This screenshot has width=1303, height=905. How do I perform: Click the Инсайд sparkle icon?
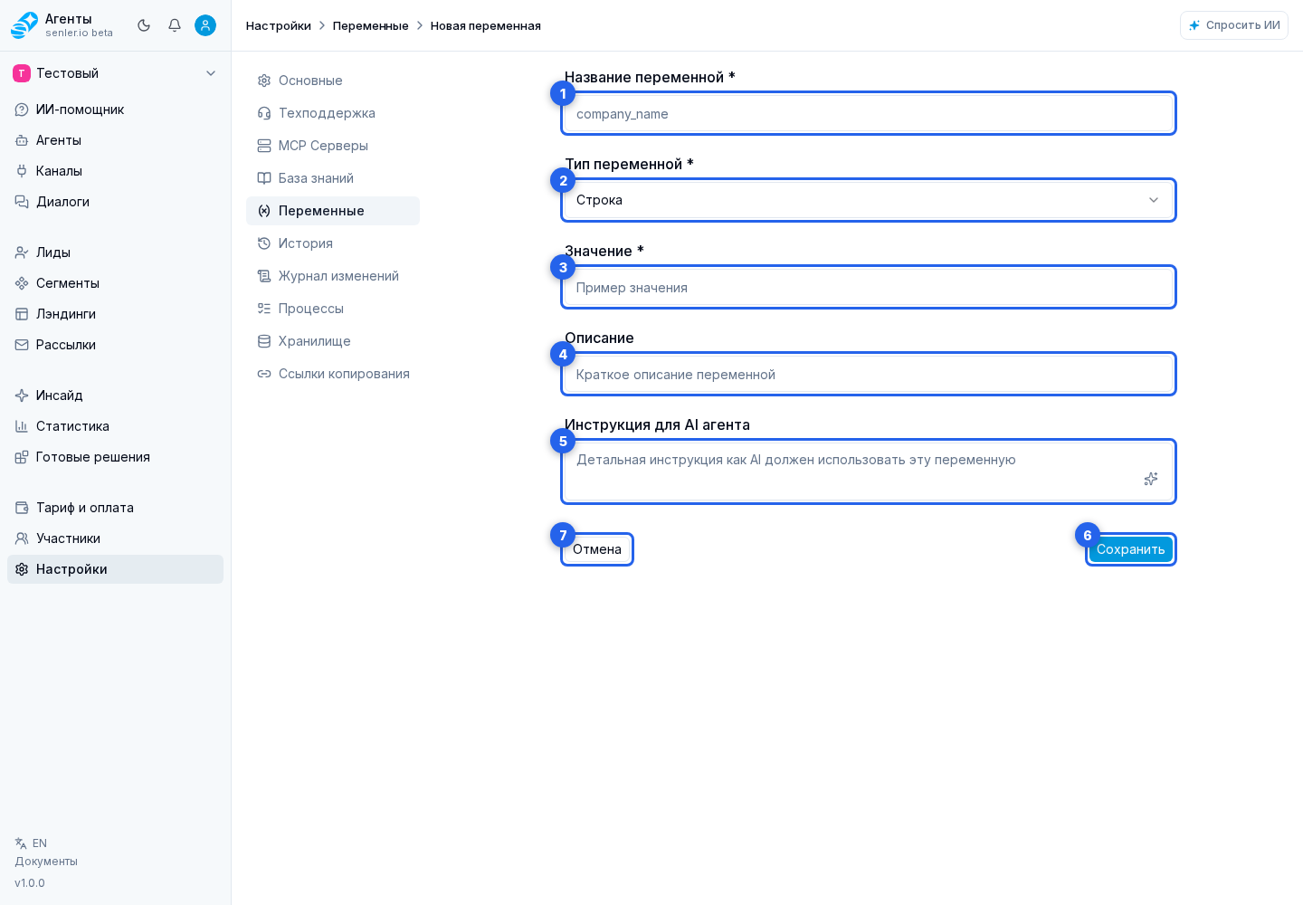pos(22,395)
